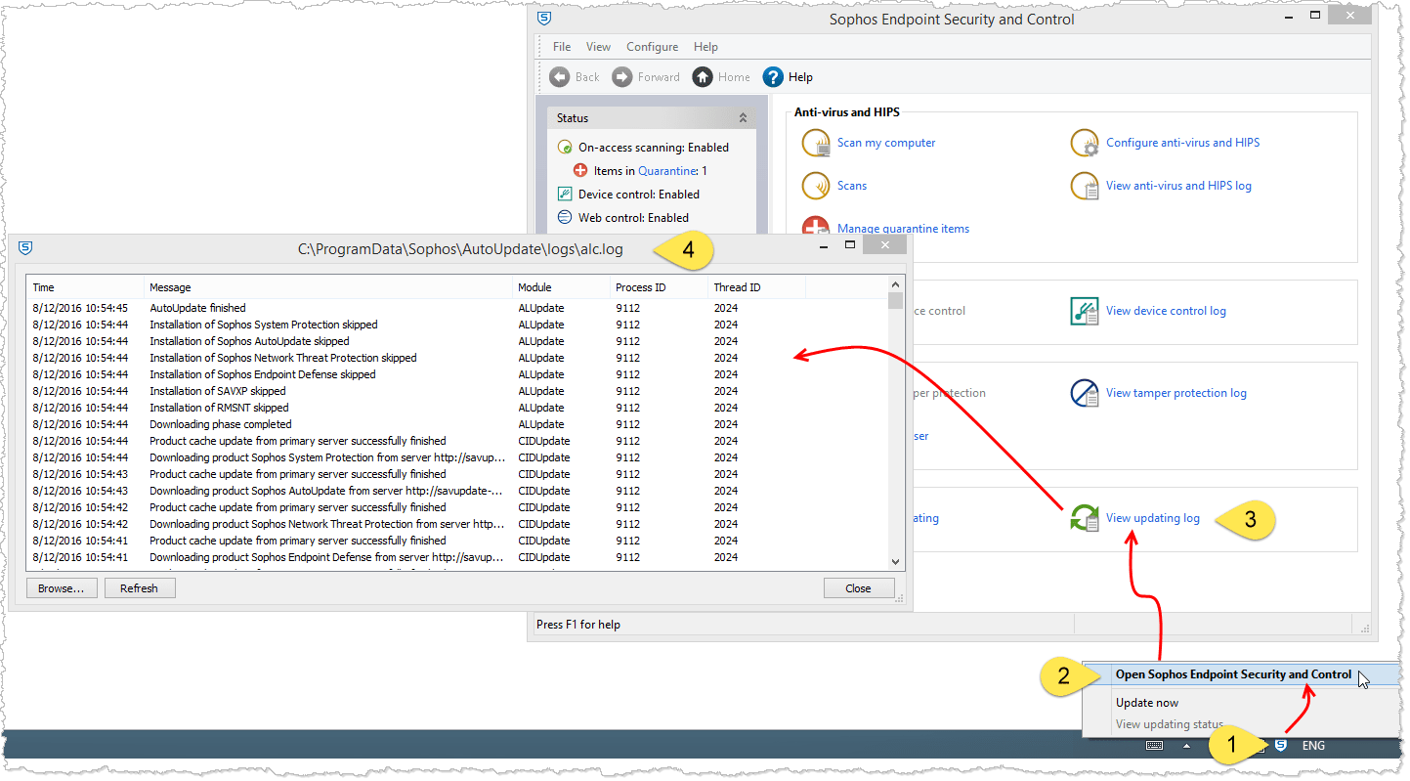Open the View menu
Viewport: 1410px width, 781px height.
coord(598,47)
